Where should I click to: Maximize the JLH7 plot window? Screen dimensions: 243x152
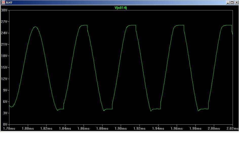pyautogui.click(x=232, y=2)
